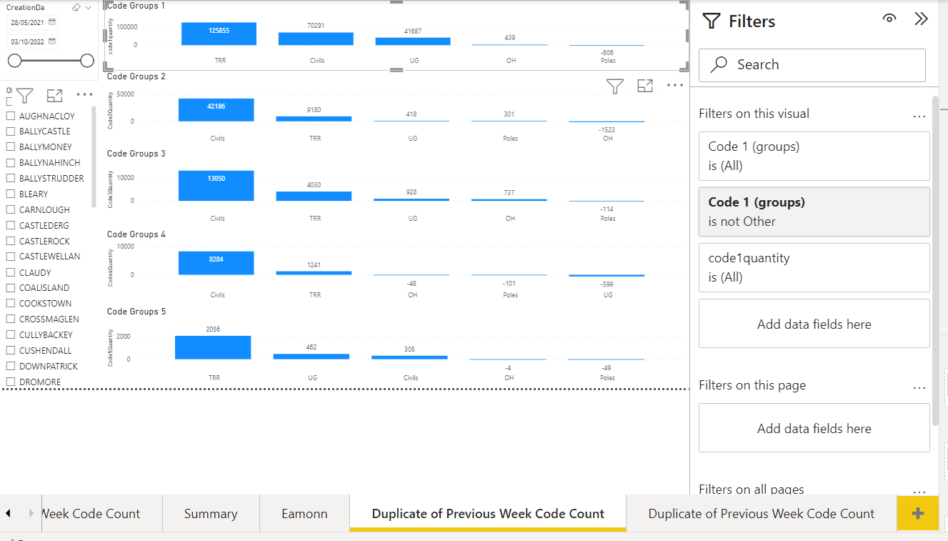
Task: Open More options on the town slicer header
Action: (x=84, y=95)
